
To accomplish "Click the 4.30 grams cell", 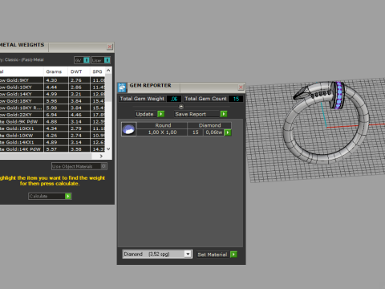I will [x=56, y=80].
